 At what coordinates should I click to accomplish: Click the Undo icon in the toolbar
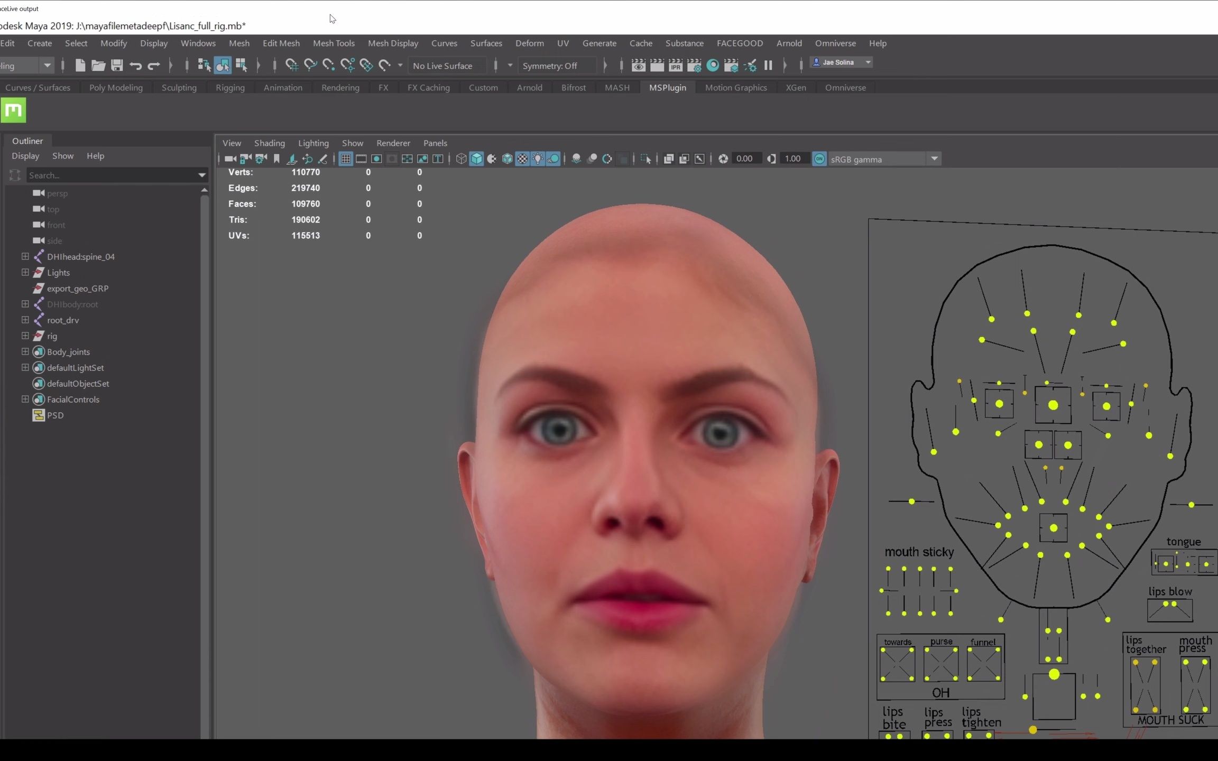tap(135, 65)
